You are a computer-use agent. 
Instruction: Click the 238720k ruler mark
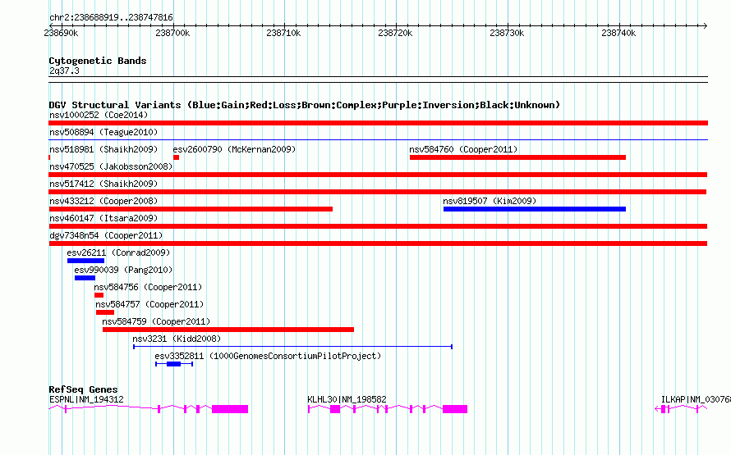pos(395,33)
